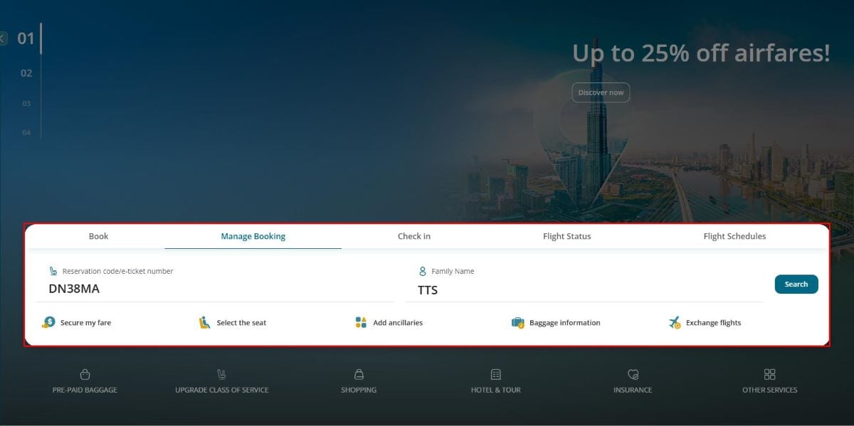Click the Exchange flights plane icon
Viewport: 854px width, 426px height.
675,322
